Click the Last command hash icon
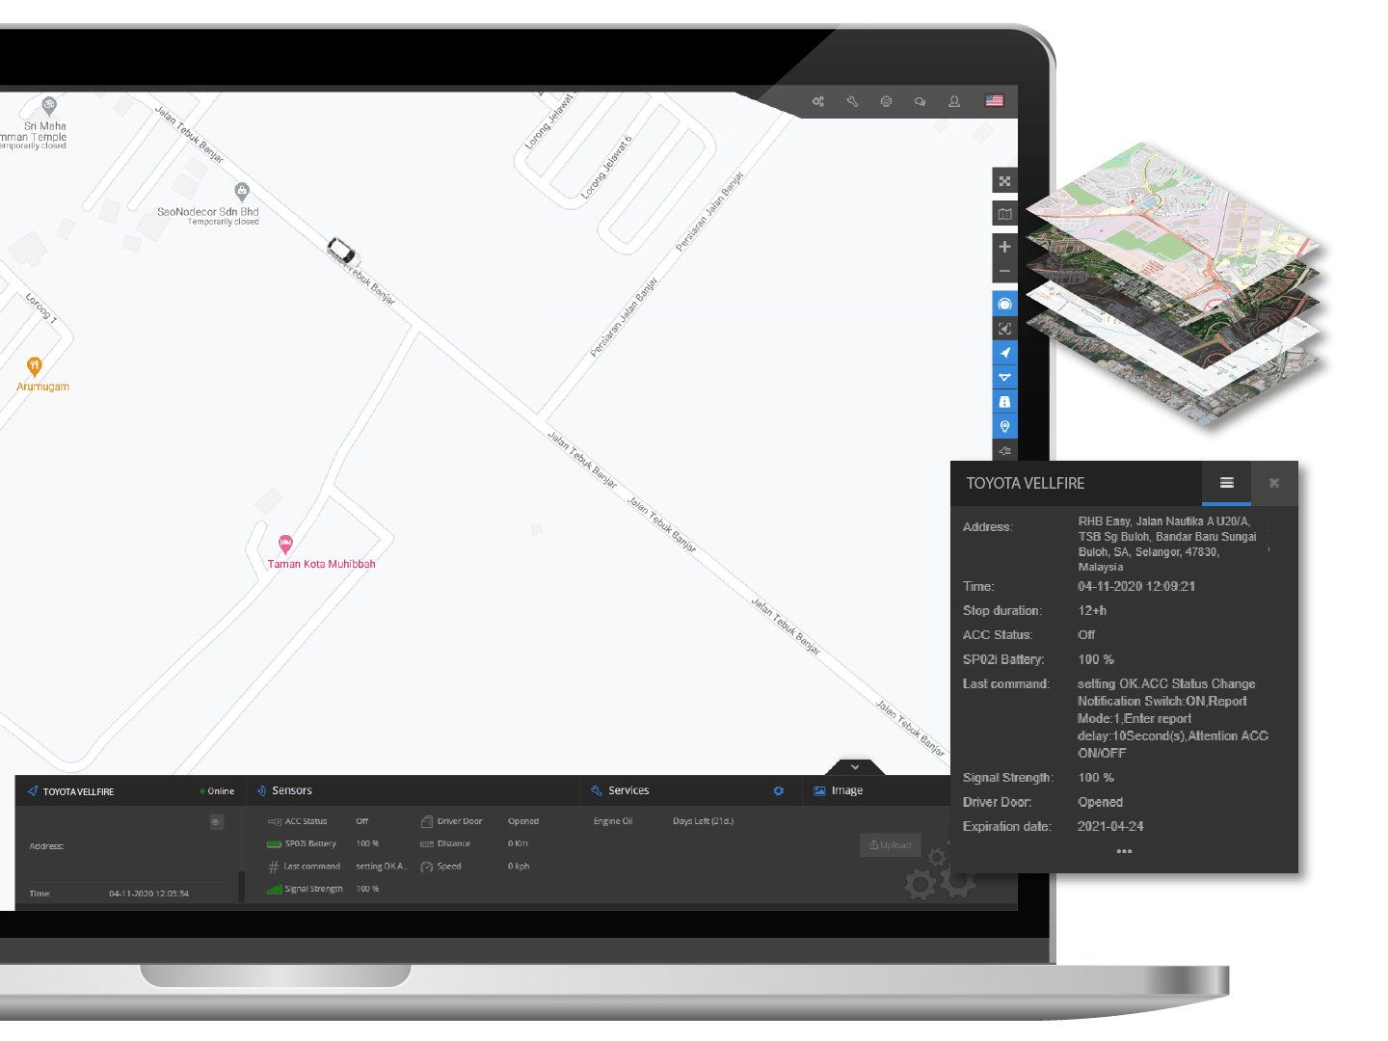 point(274,867)
